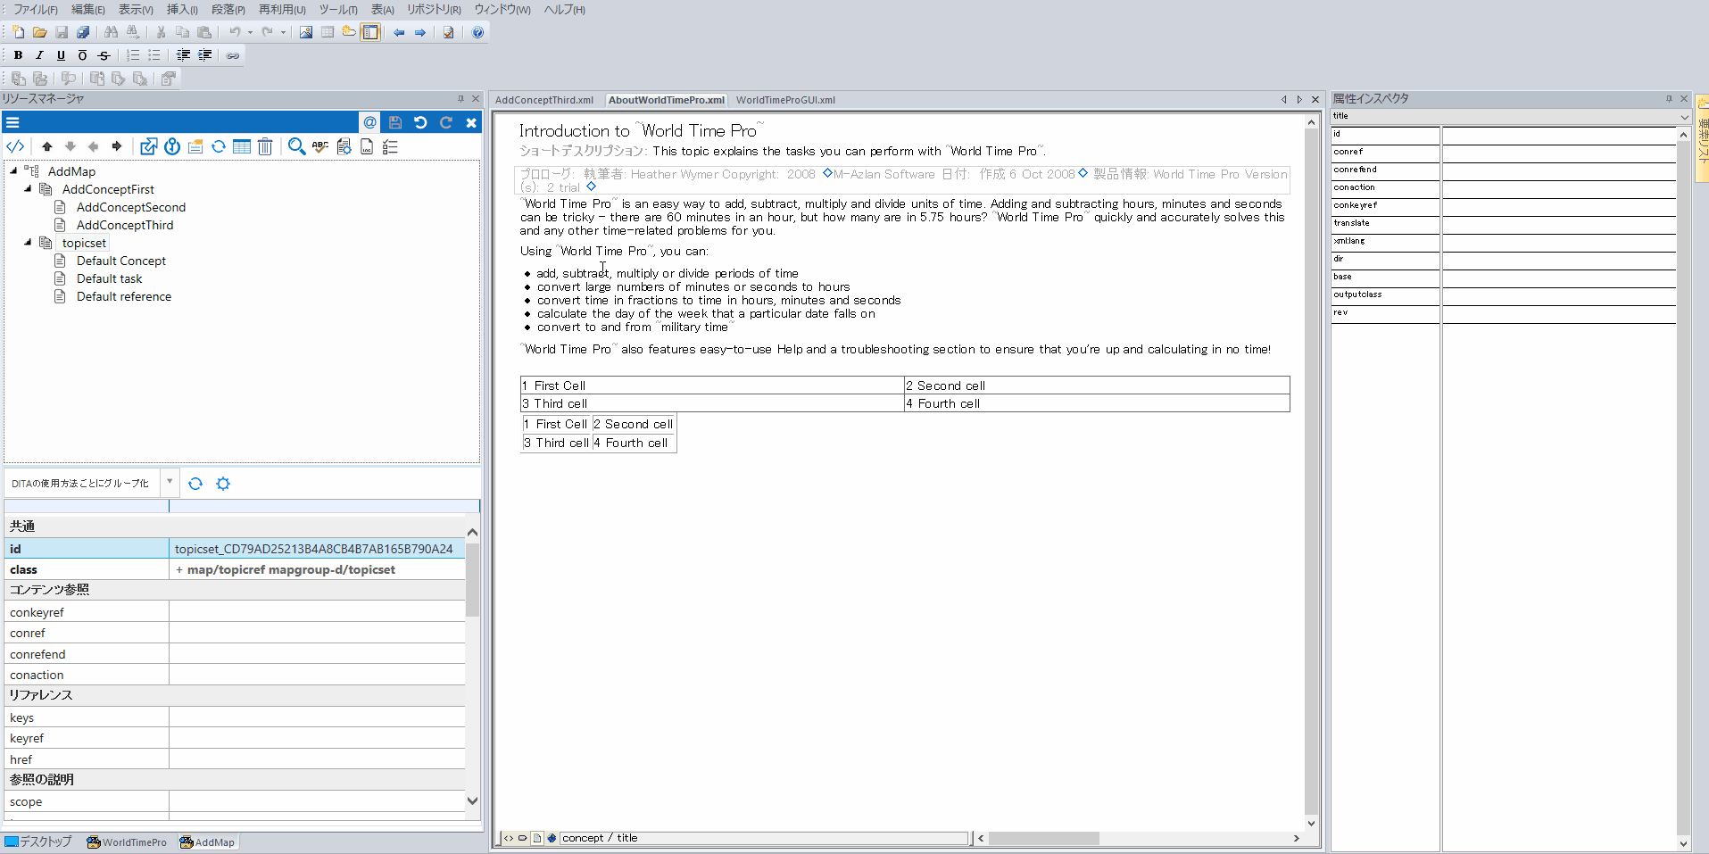1709x854 pixels.
Task: Click the right arrow demote icon
Action: click(x=117, y=146)
